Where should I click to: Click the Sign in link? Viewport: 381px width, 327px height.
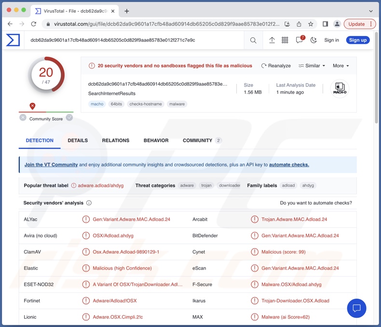point(331,40)
